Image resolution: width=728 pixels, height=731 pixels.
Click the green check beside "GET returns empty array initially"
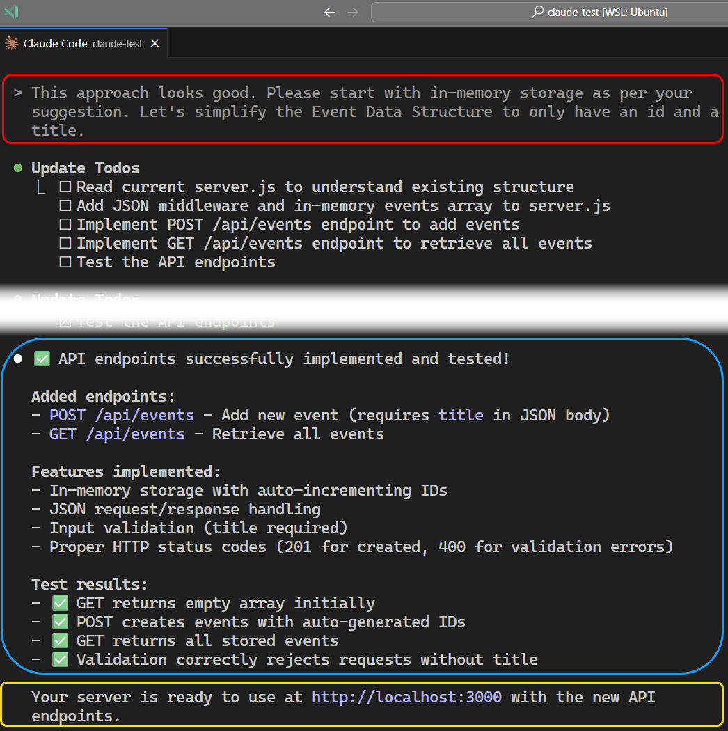60,604
